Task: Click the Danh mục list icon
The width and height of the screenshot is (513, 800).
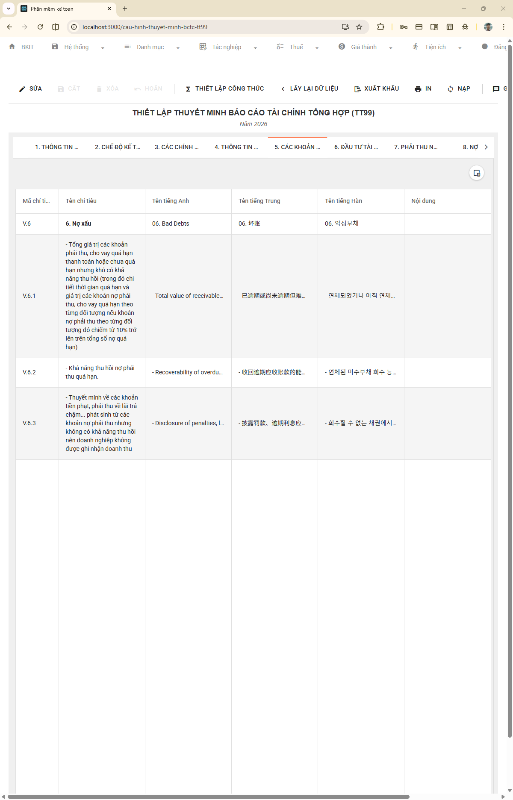Action: 127,47
